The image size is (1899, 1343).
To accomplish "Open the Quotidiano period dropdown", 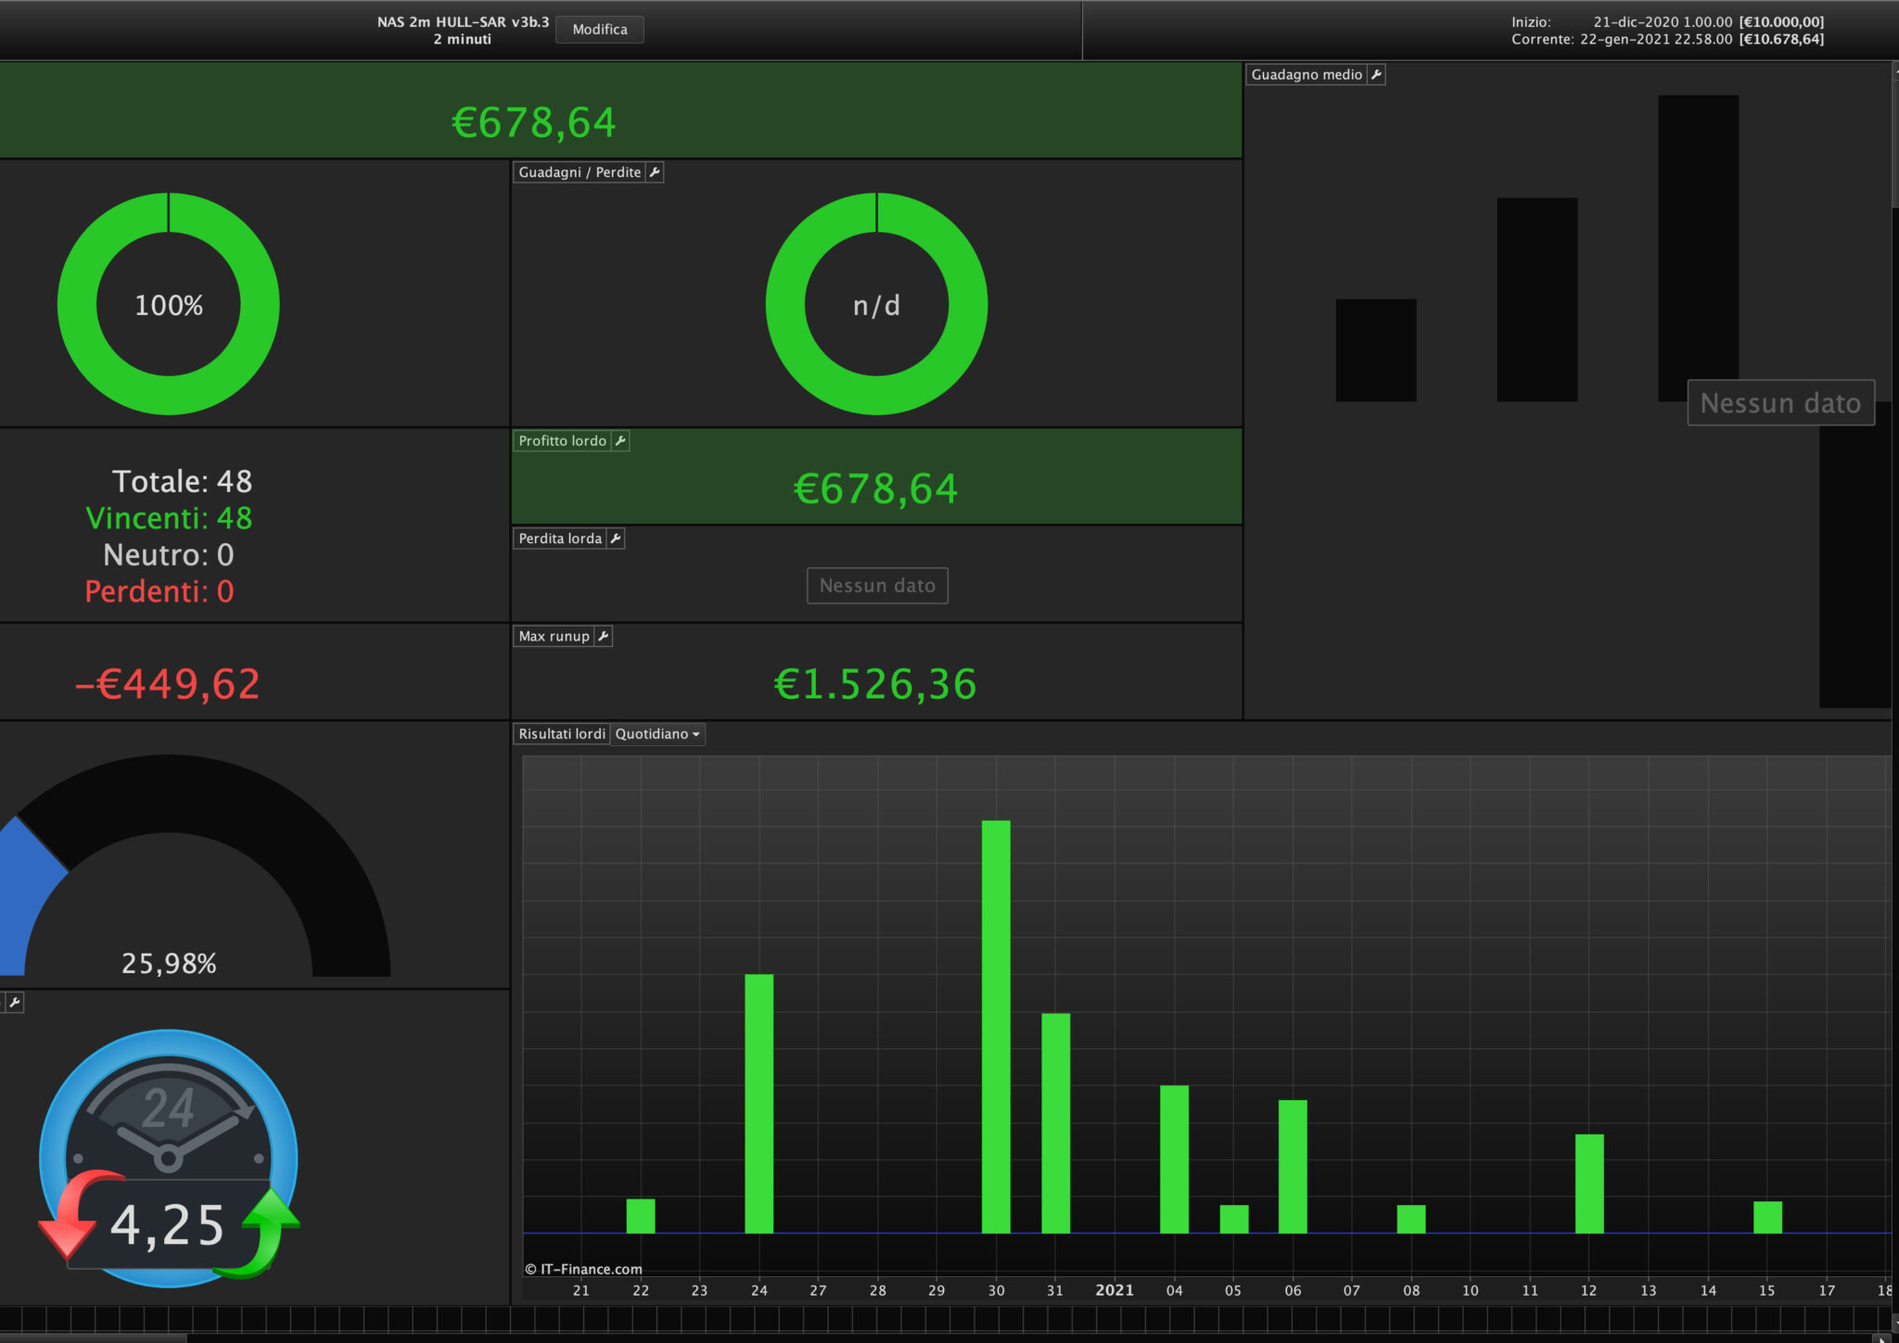I will (x=657, y=734).
